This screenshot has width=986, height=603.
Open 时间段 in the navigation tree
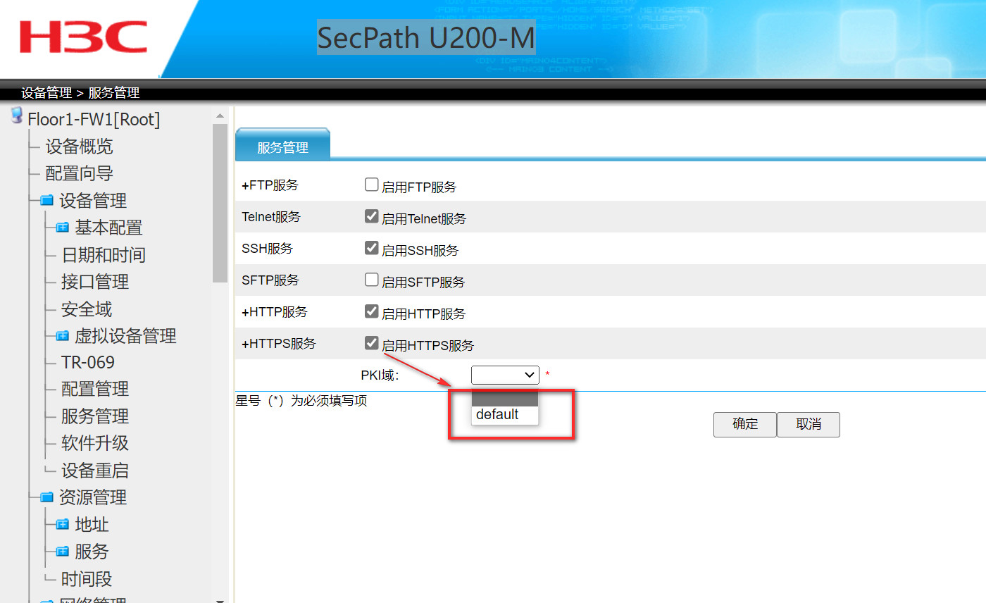[87, 579]
